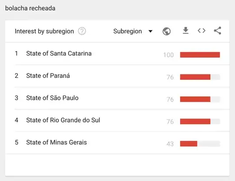
Task: Click the value 100 for Santa Catarina
Action: click(x=168, y=55)
